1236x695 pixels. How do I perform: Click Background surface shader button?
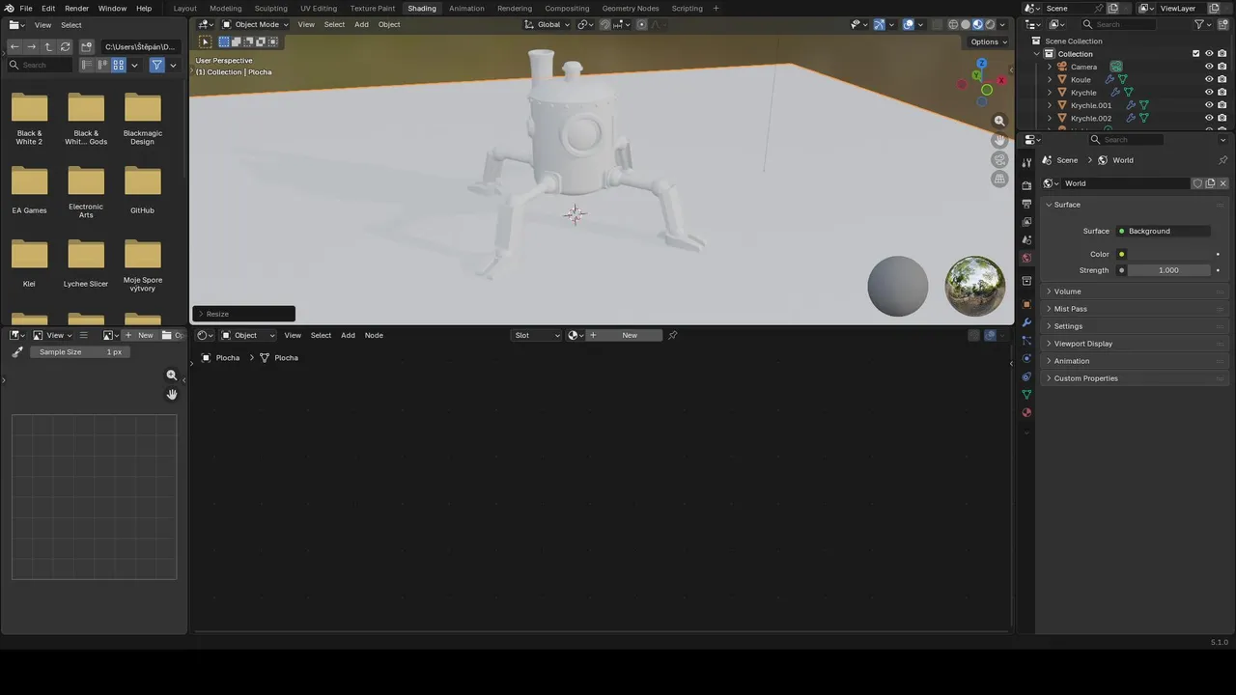point(1163,231)
